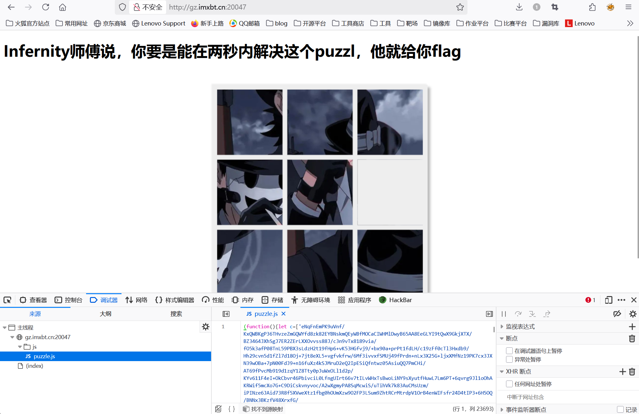Open the QQ邮箱 bookmark

tap(245, 23)
